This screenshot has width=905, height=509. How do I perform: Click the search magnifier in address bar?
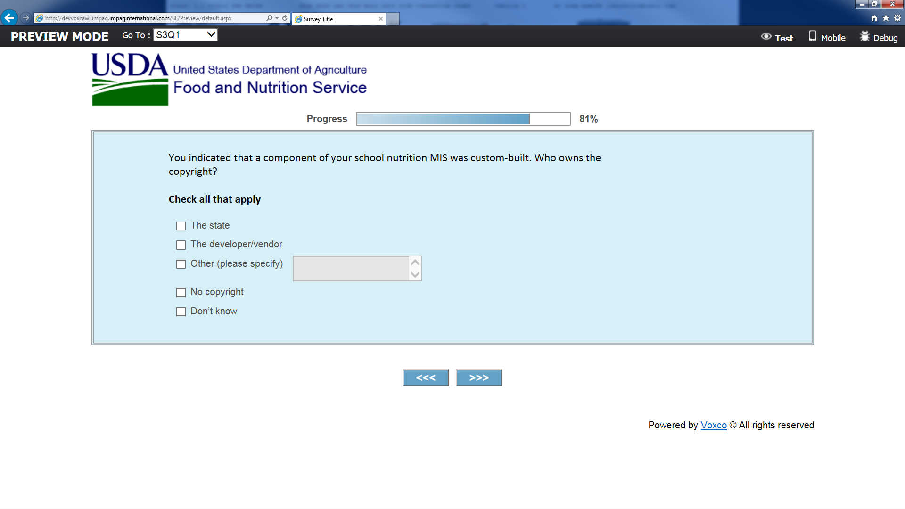tap(269, 18)
